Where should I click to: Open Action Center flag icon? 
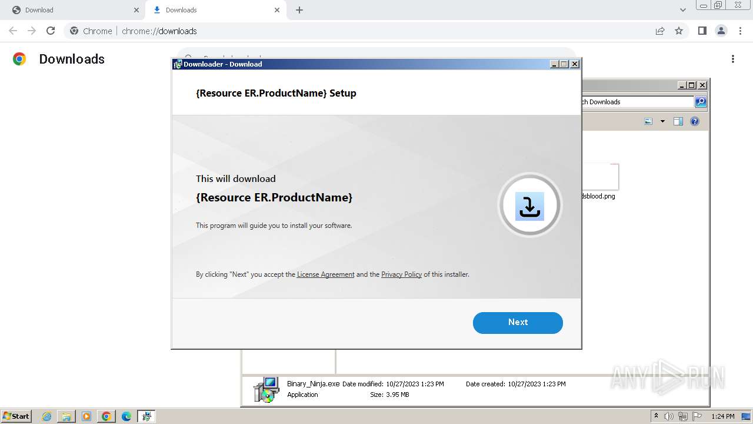pyautogui.click(x=697, y=416)
